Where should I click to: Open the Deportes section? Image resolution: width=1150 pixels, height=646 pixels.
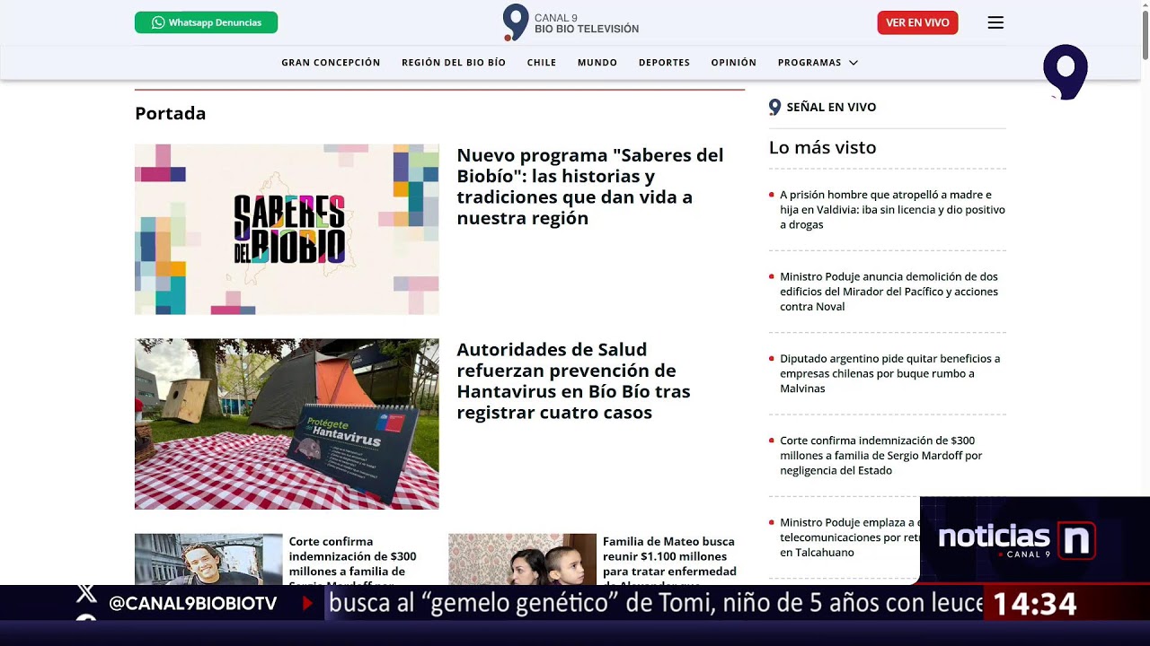(664, 63)
